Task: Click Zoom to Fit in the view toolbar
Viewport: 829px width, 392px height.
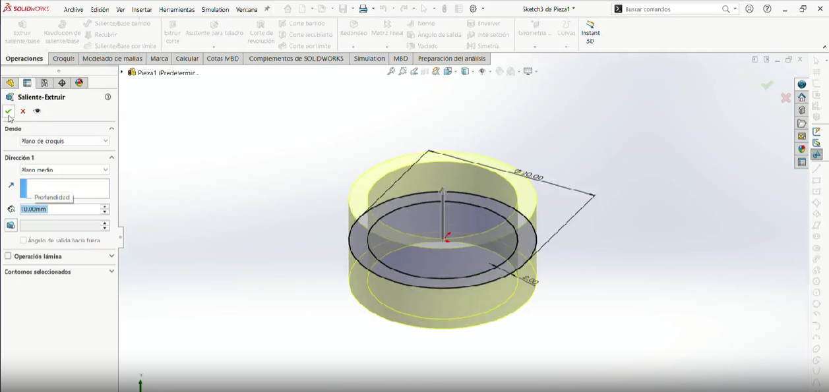Action: tap(391, 71)
